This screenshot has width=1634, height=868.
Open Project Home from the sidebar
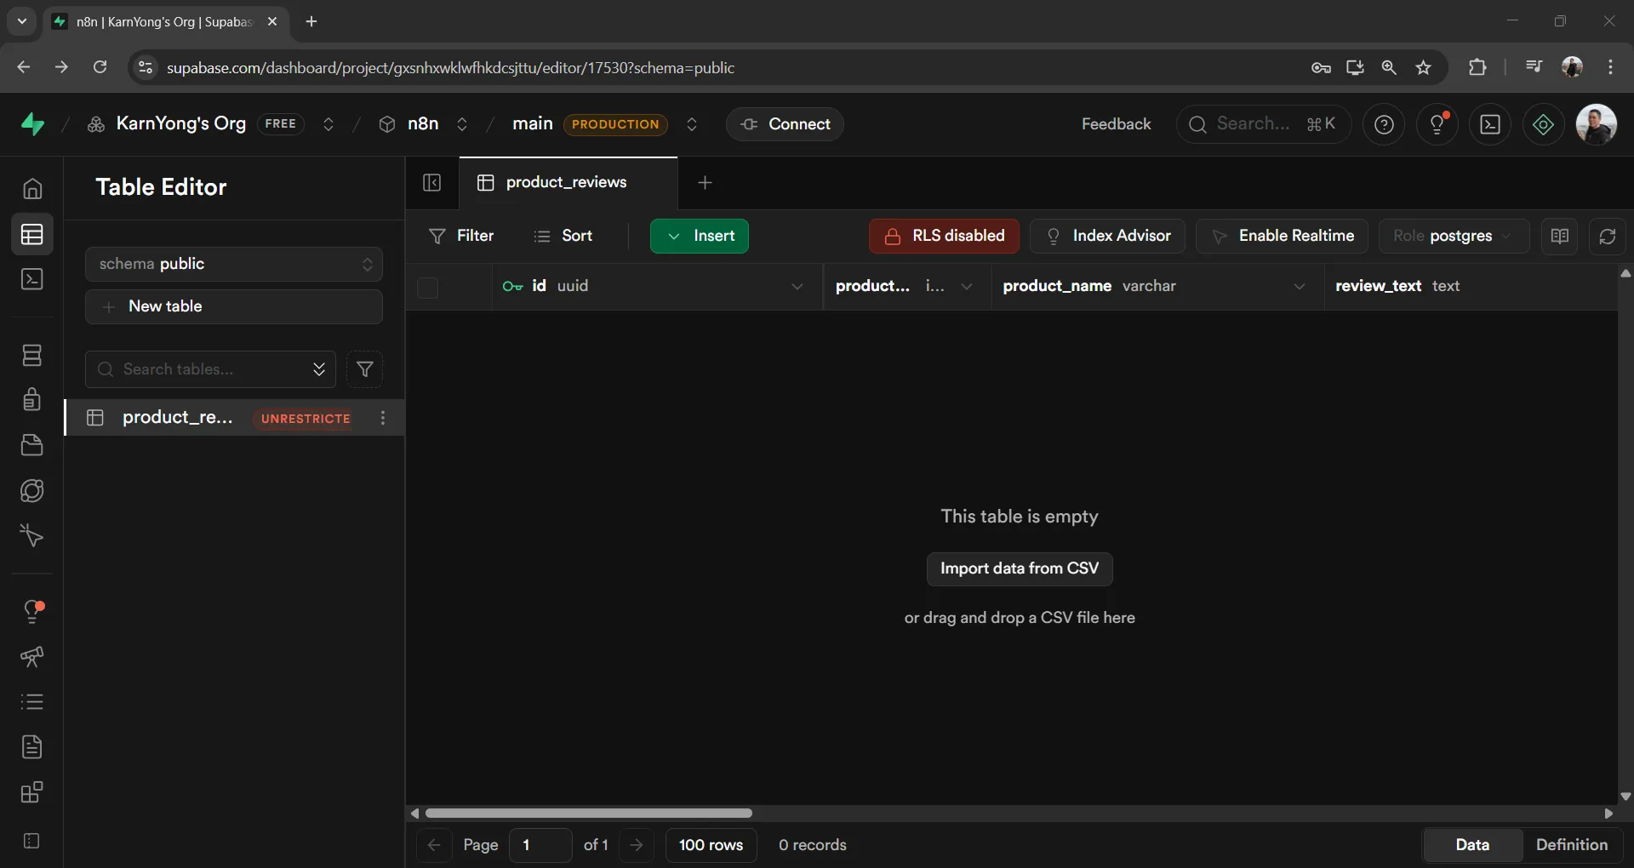click(x=32, y=188)
